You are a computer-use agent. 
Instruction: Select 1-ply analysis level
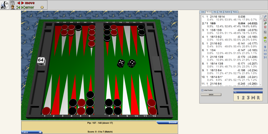[238, 98]
